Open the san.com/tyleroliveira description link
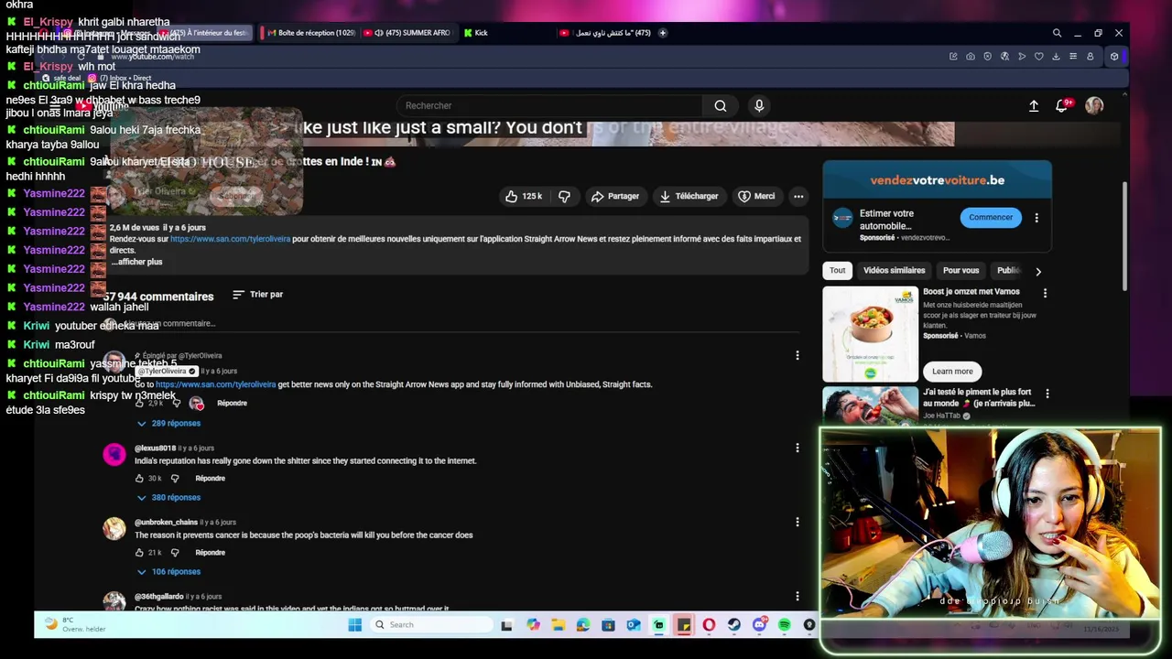Image resolution: width=1172 pixels, height=659 pixels. (x=230, y=239)
